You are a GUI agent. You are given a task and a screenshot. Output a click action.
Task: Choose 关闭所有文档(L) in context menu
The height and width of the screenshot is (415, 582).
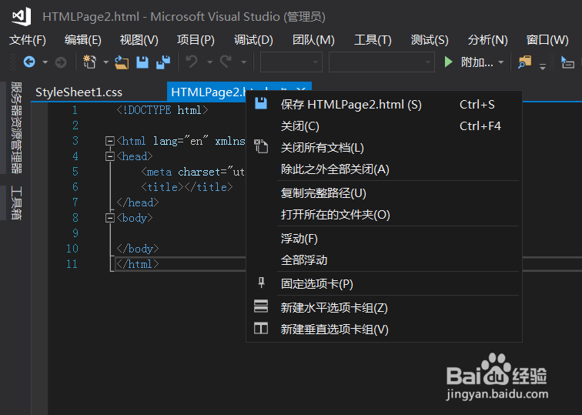point(384,148)
